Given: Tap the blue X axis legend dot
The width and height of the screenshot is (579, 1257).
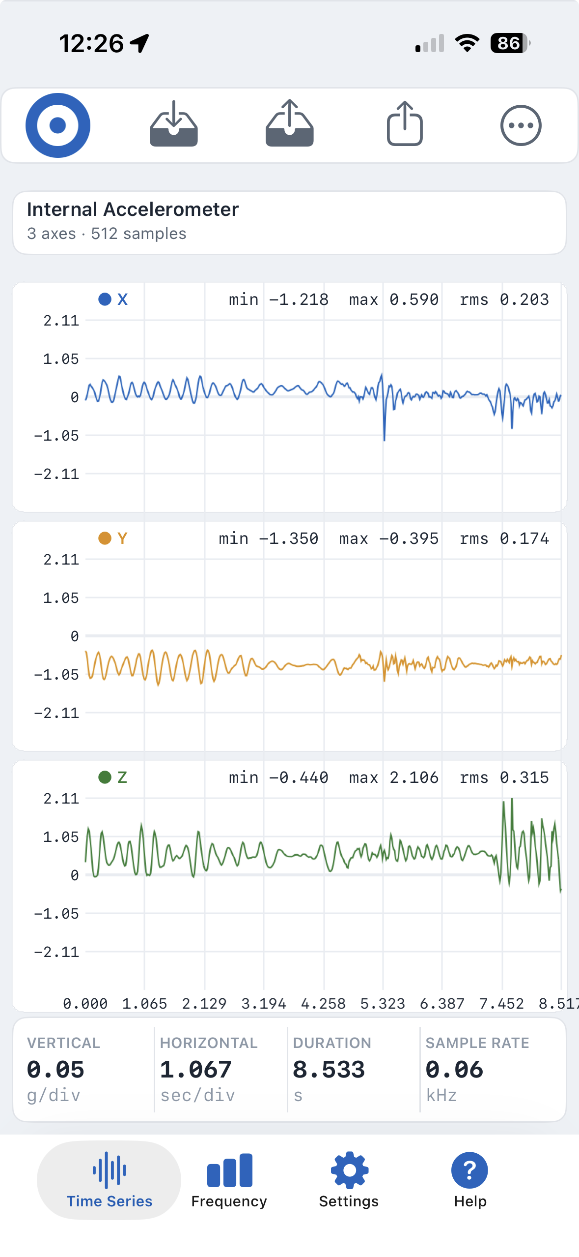Looking at the screenshot, I should pyautogui.click(x=105, y=299).
